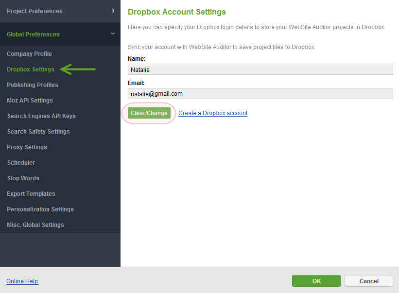The width and height of the screenshot is (399, 293).
Task: Open Publishing Profiles
Action: tap(32, 85)
